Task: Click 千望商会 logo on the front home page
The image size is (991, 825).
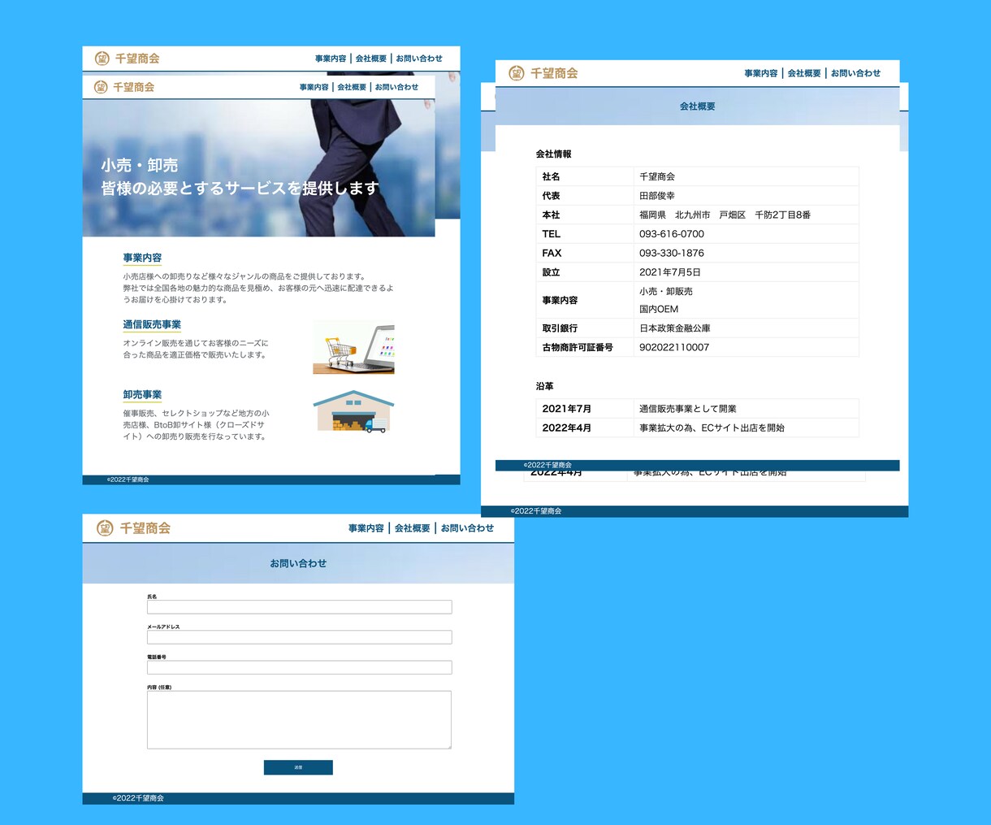Action: (124, 87)
